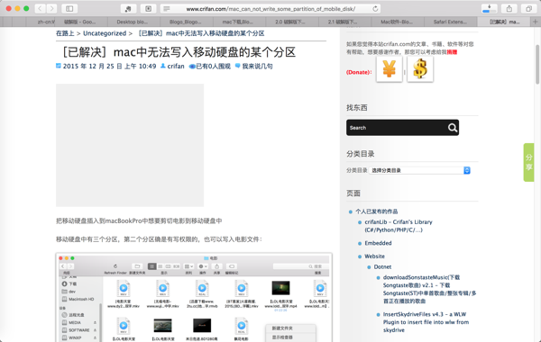
Task: Reload the page using the refresh icon
Action: pos(375,9)
